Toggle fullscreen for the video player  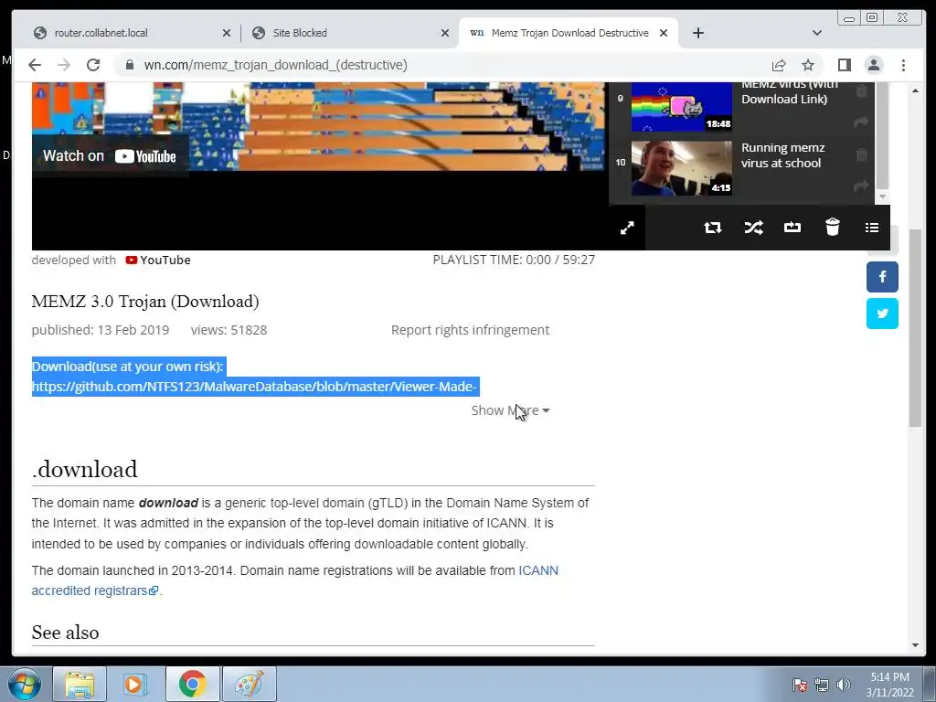627,228
